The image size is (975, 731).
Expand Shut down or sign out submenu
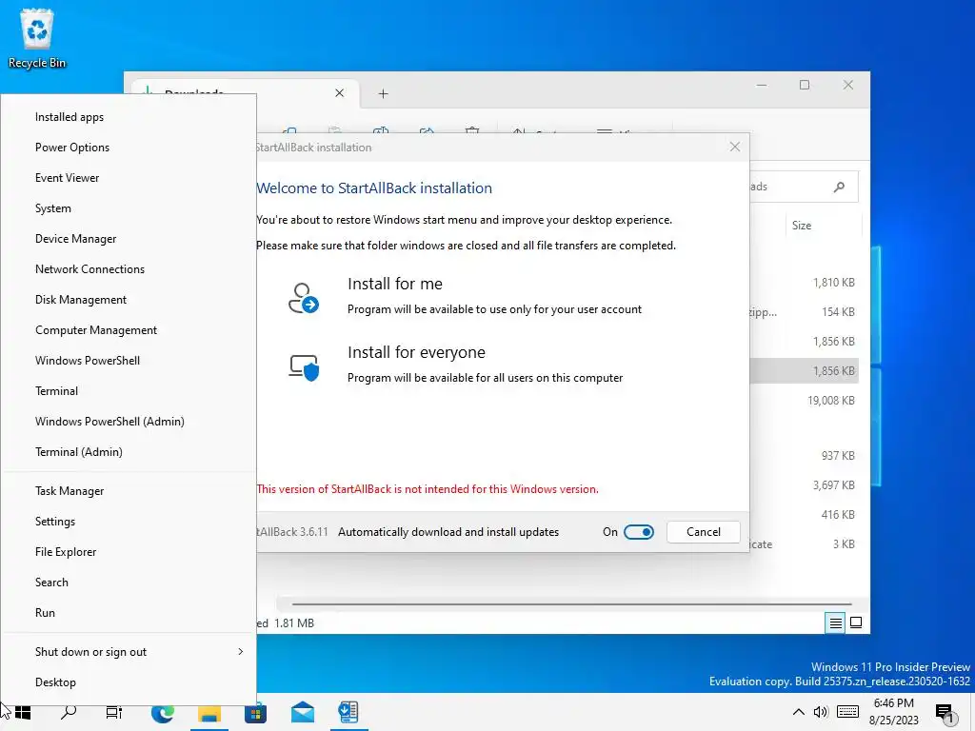coord(129,652)
